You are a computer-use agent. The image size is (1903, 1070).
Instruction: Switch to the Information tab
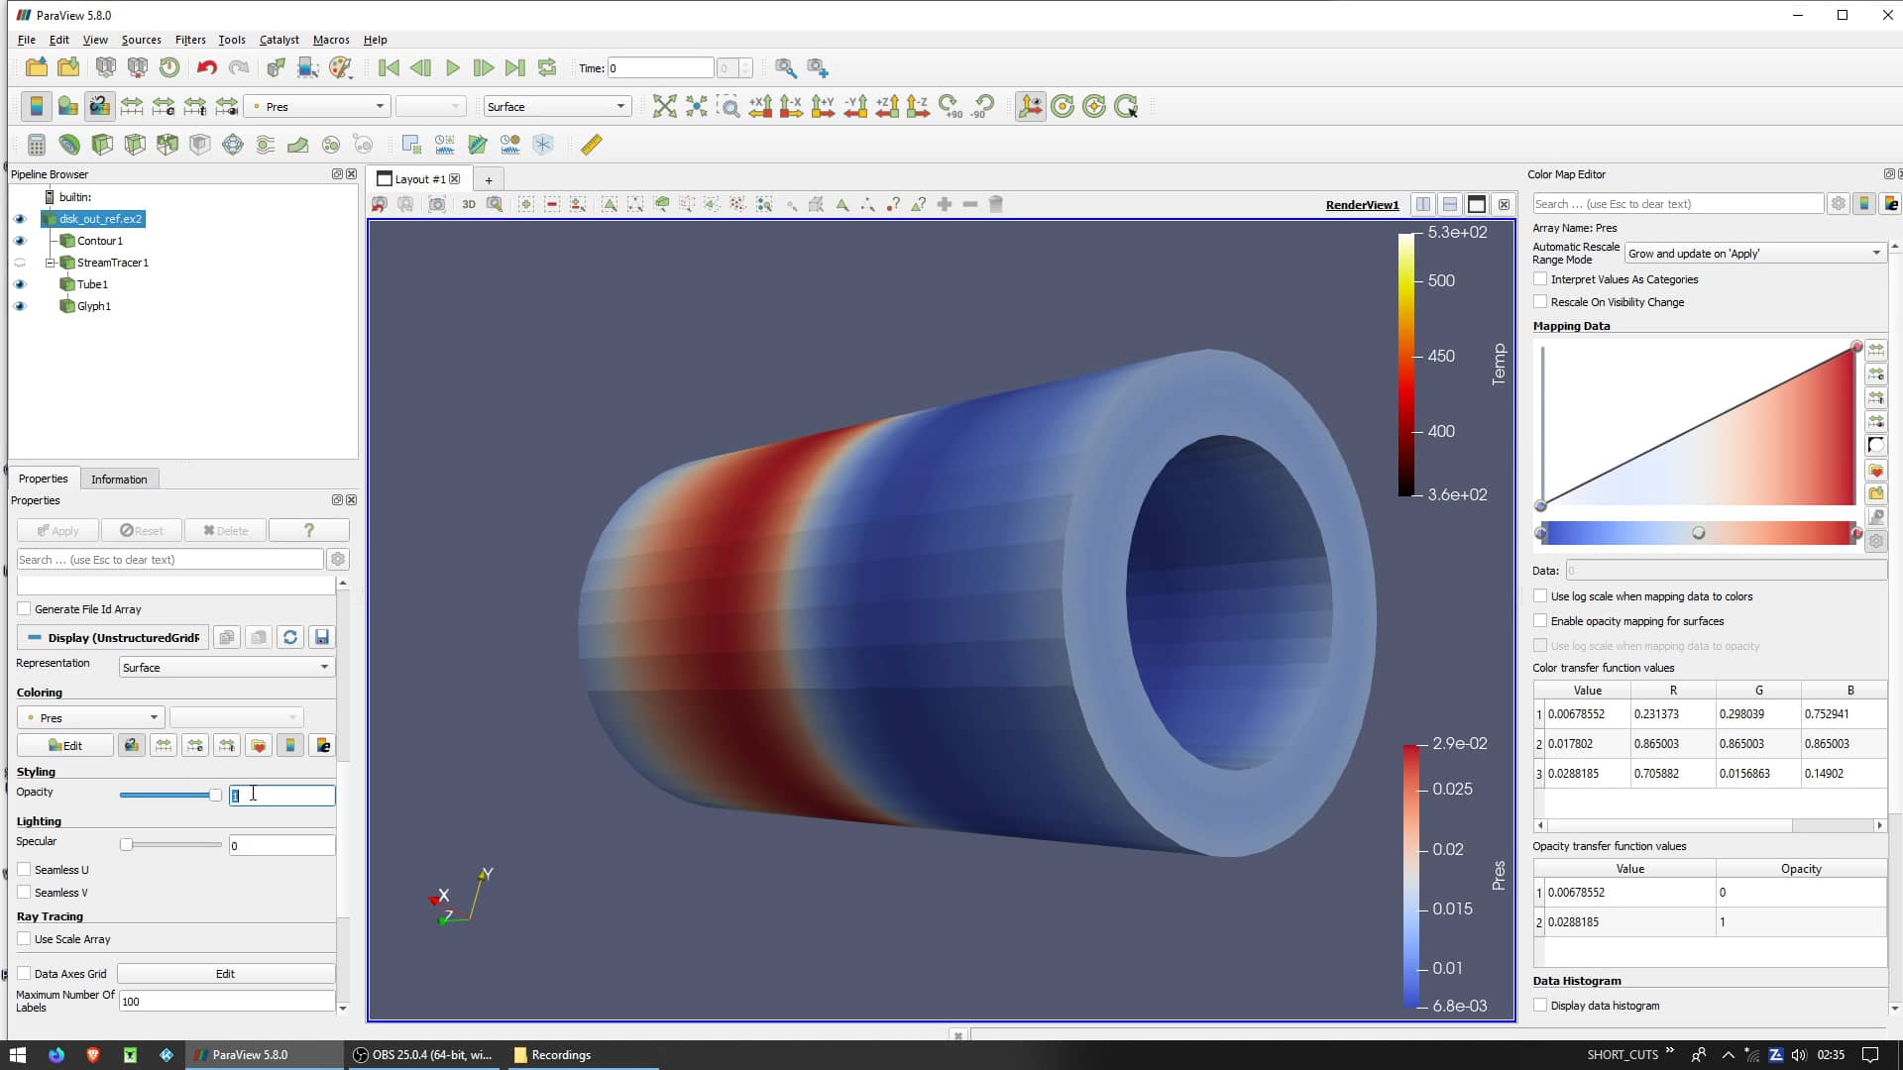(x=119, y=479)
